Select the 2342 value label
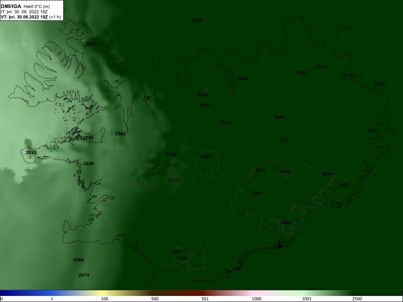Screen dimensions: 403x302 pyautogui.click(x=120, y=134)
